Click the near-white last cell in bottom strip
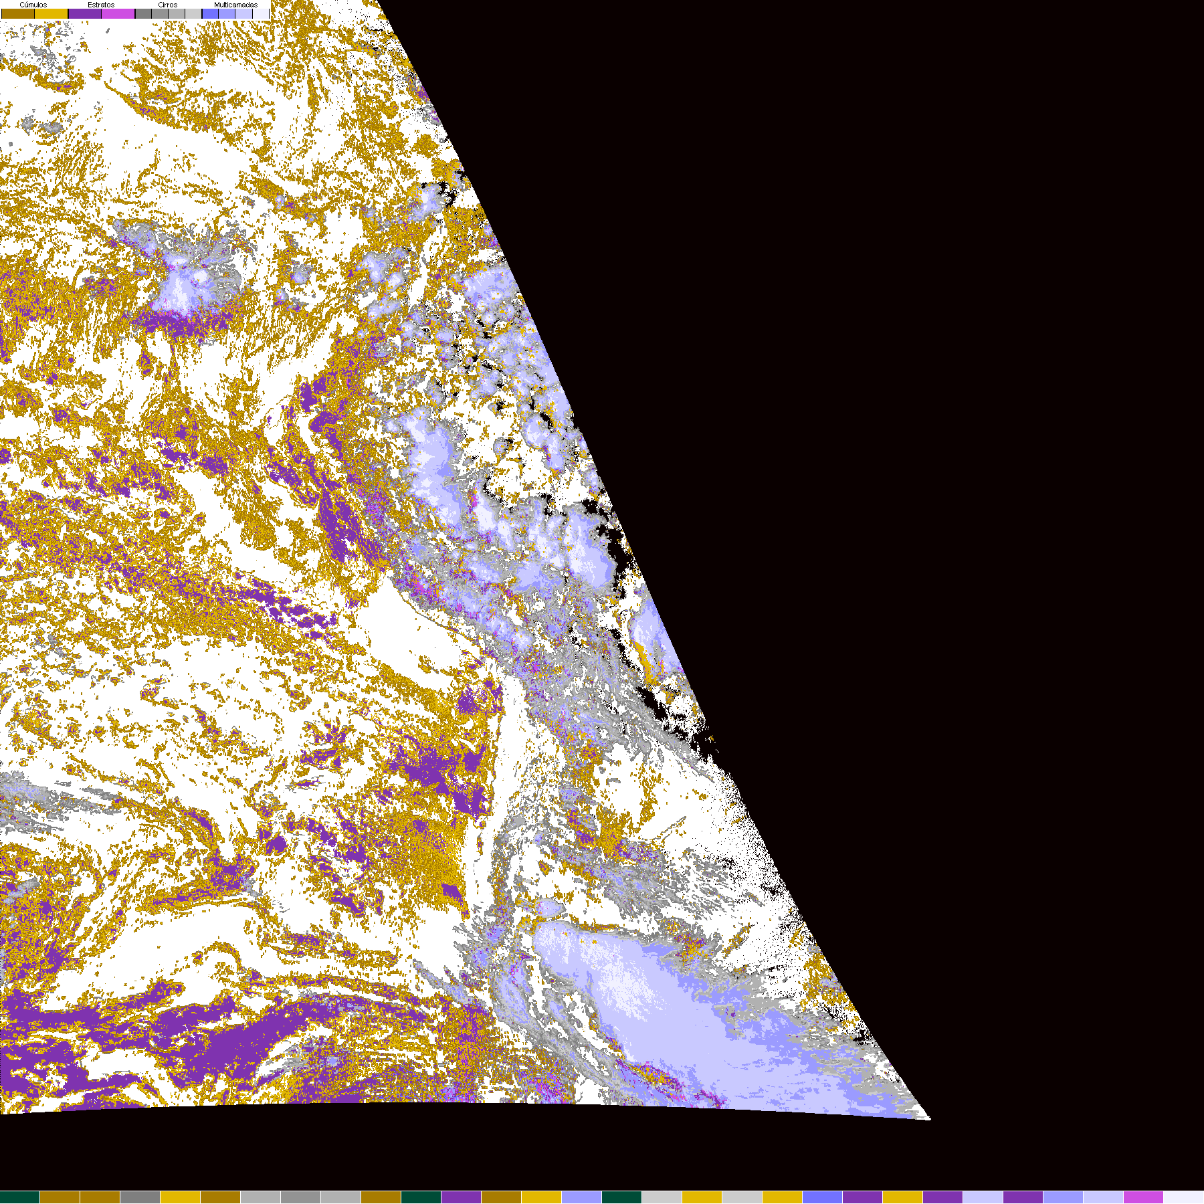Viewport: 1204px width, 1204px height. click(1184, 1197)
